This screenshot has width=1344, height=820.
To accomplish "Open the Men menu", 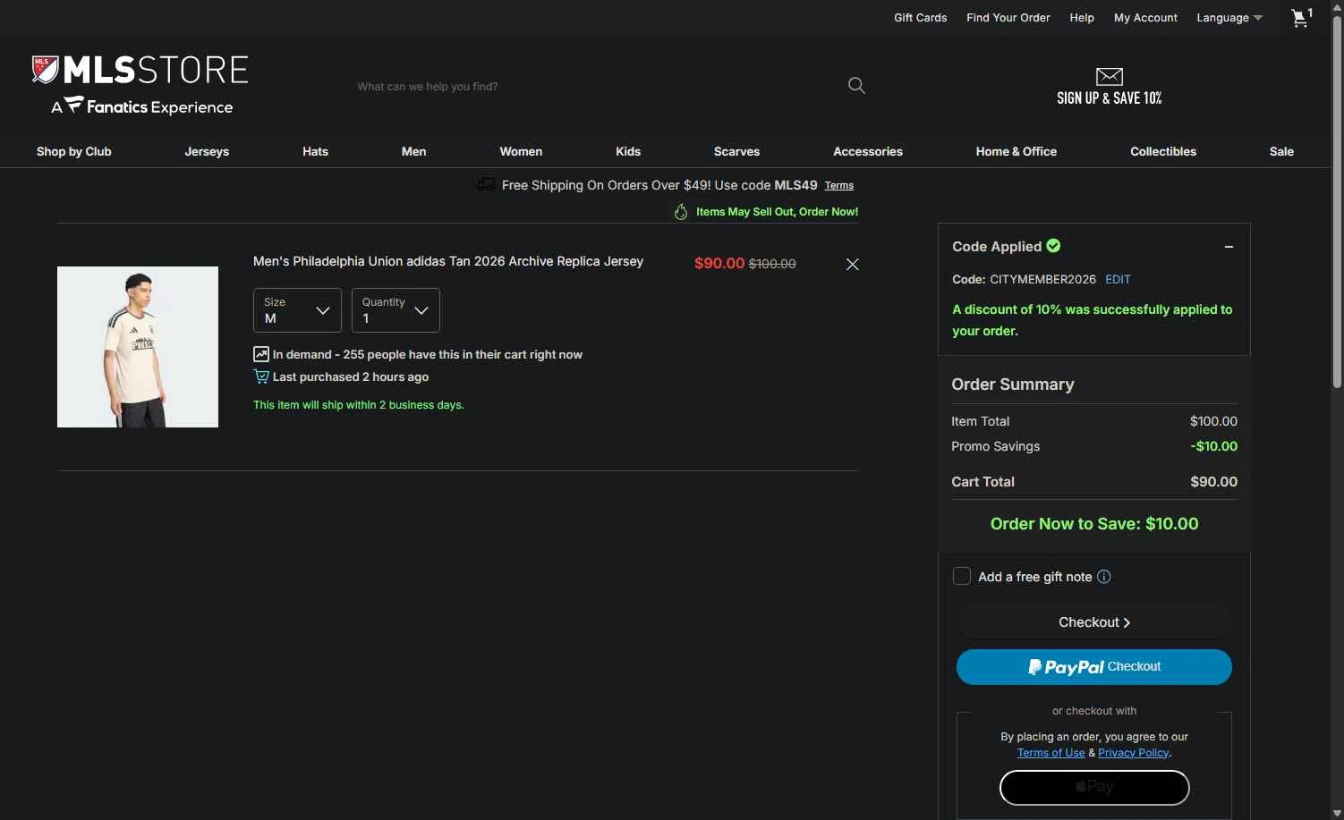I will point(413,151).
